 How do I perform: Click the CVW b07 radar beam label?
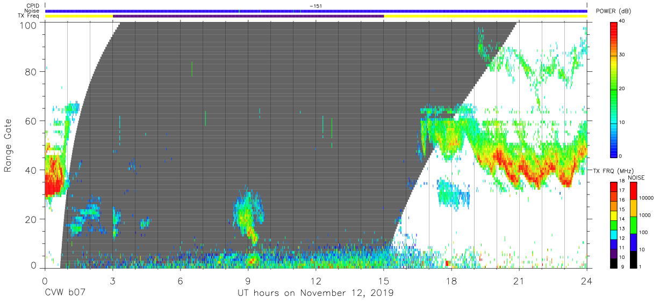pos(64,293)
